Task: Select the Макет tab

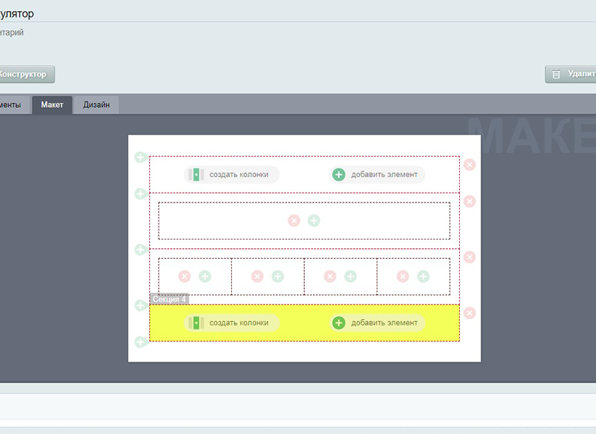Action: click(x=52, y=105)
